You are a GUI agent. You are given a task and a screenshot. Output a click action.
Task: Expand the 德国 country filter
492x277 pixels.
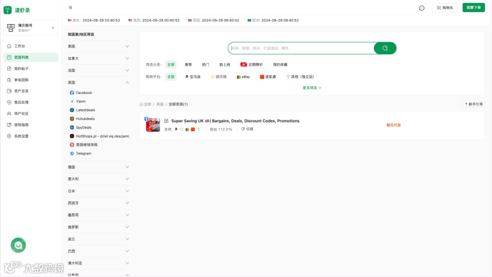[x=98, y=167]
